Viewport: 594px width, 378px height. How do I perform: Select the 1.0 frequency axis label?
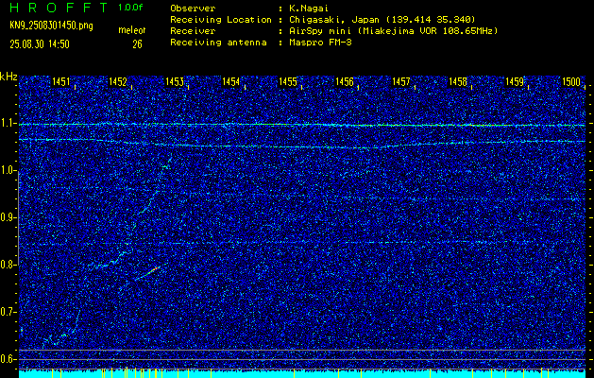[8, 170]
